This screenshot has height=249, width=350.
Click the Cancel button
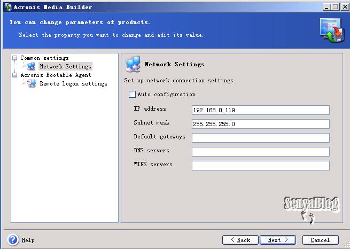point(320,240)
